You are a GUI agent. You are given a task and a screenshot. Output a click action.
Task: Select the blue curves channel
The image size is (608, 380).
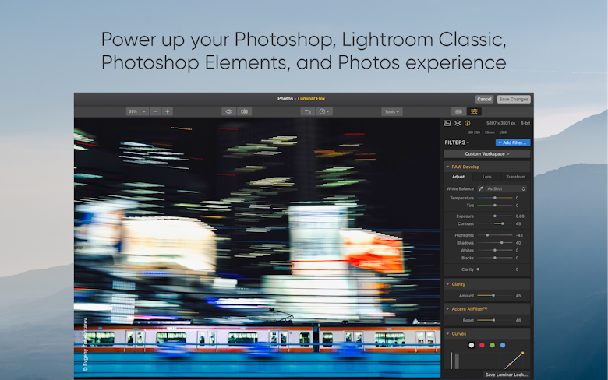coord(503,345)
